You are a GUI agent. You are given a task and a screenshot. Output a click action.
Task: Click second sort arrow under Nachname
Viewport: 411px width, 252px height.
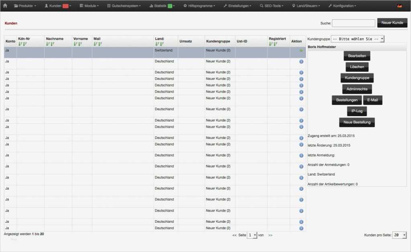(53, 44)
